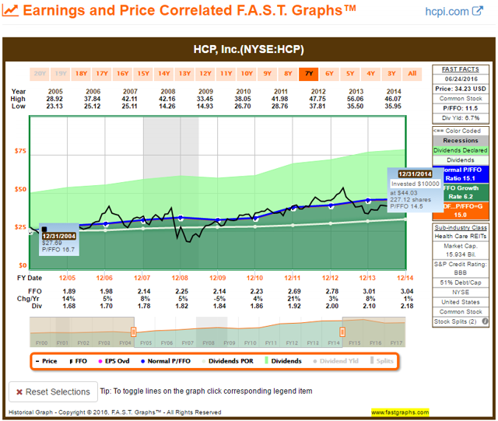
Task: Click the 'Div Yld: 6.7%' fact
Action: pos(460,118)
